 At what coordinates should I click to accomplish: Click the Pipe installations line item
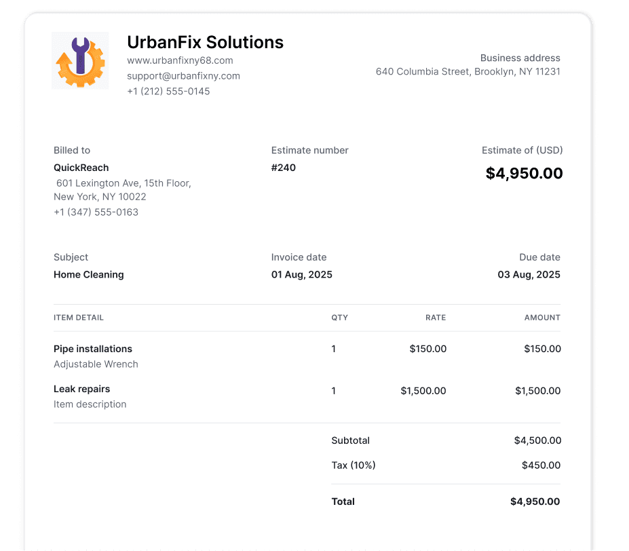pos(93,349)
